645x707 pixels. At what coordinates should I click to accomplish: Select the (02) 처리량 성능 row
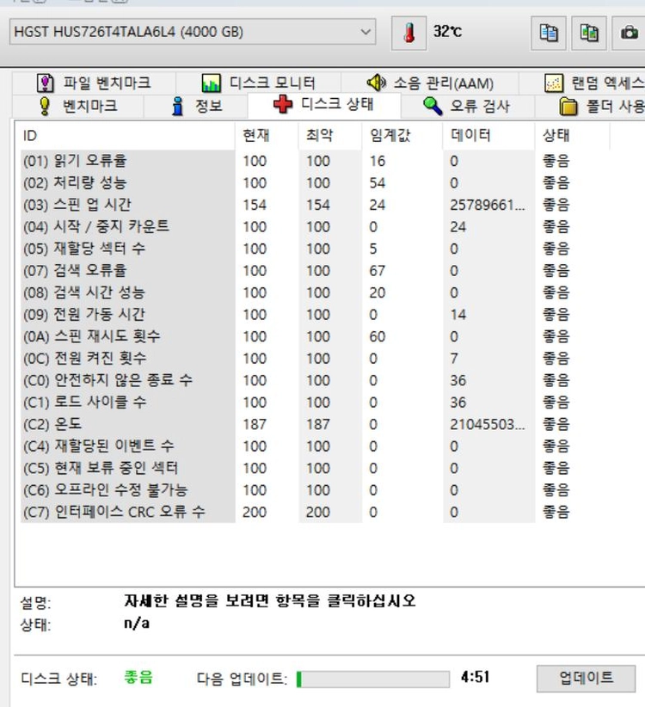(316, 182)
